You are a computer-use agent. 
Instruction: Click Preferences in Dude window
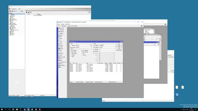coord(14,9)
